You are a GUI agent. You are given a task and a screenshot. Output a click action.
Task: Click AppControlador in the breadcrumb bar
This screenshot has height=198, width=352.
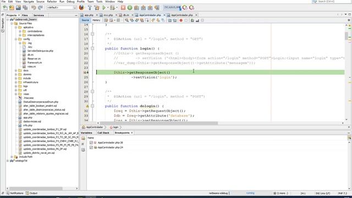pos(95,127)
